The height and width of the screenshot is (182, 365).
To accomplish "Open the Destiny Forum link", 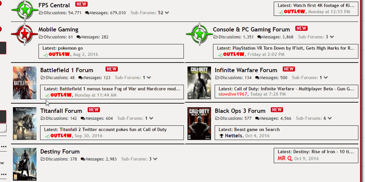I will 60,152.
